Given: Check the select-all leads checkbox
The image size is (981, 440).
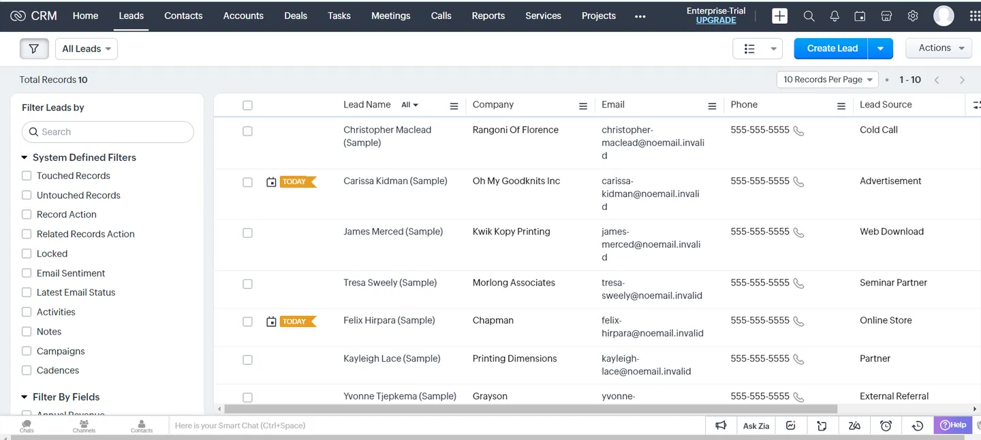Looking at the screenshot, I should [247, 105].
